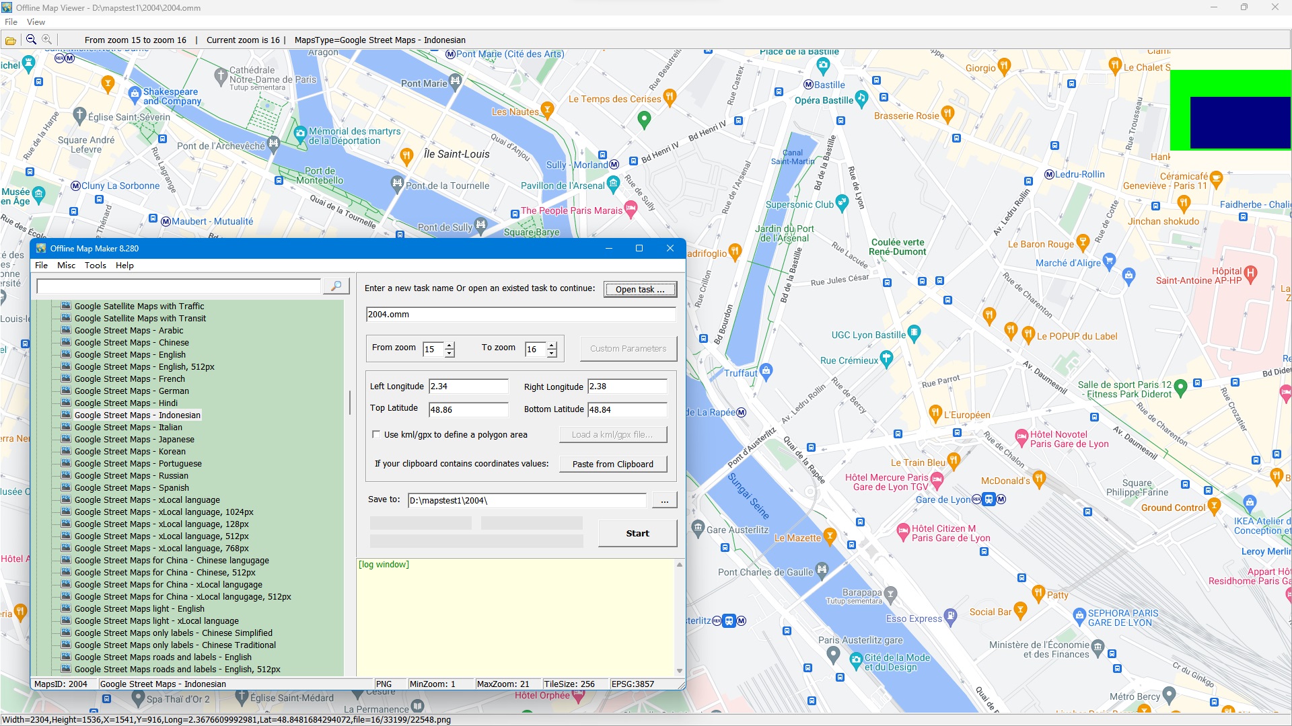Select Google Street Maps - Japanese

(135, 439)
